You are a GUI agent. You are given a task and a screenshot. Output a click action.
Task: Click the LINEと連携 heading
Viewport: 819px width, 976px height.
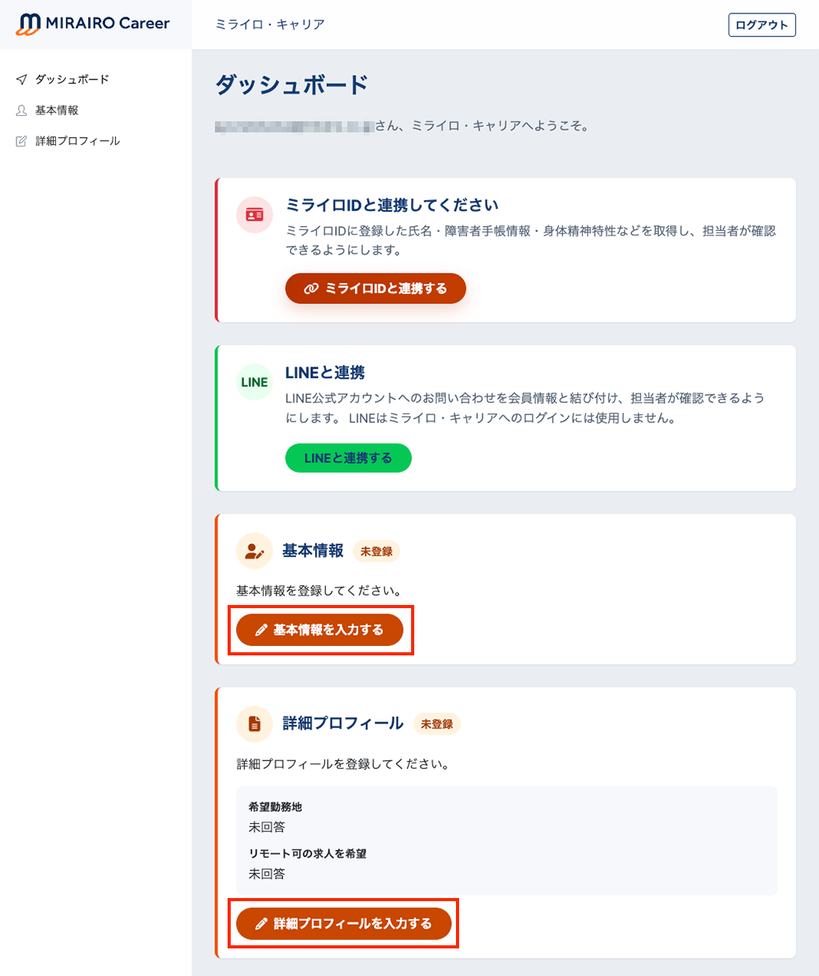click(x=325, y=373)
